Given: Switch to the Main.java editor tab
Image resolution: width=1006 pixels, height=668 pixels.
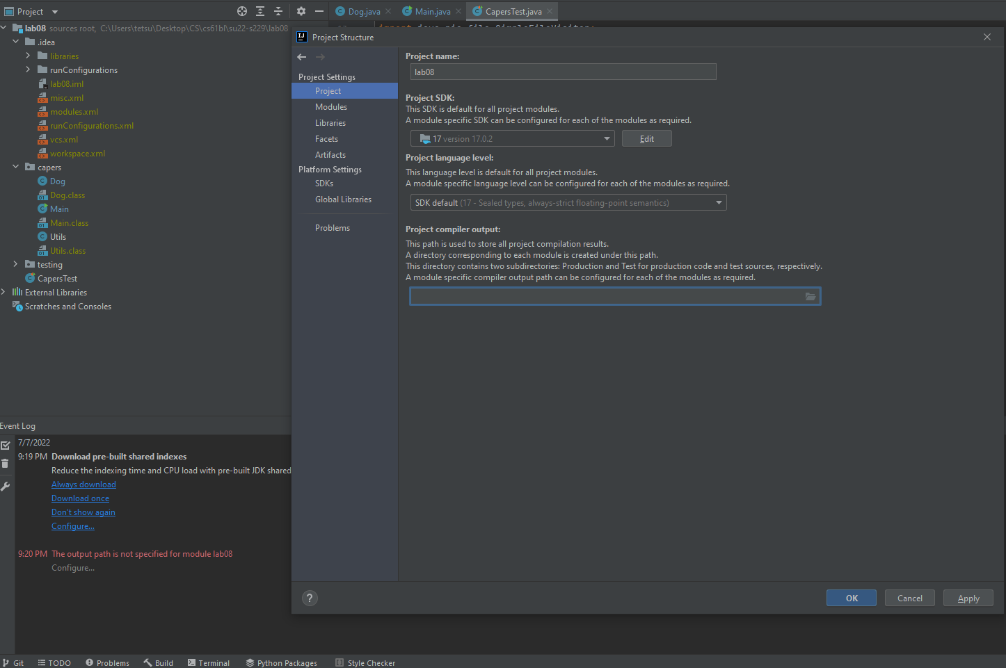Looking at the screenshot, I should [x=432, y=12].
